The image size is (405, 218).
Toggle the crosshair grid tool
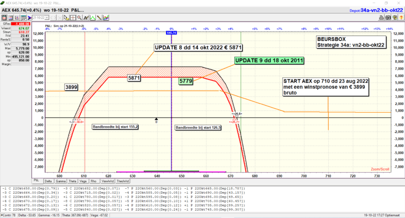pyautogui.click(x=73, y=18)
